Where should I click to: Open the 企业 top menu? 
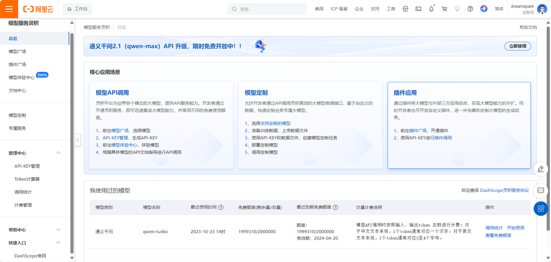(359, 9)
